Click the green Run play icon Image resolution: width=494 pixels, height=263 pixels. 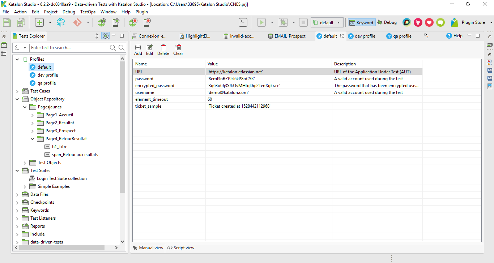point(261,22)
